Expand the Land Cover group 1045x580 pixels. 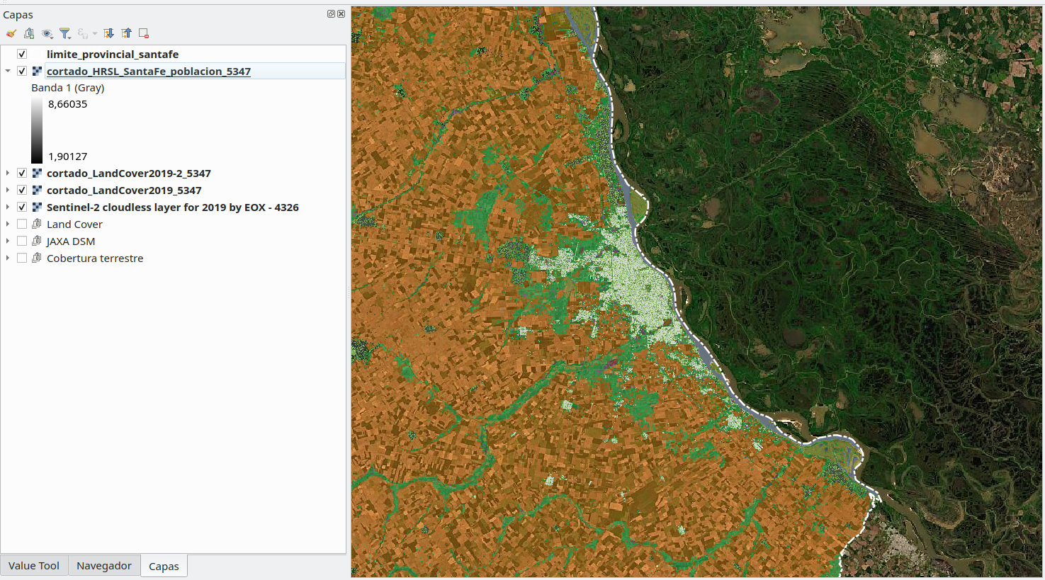pyautogui.click(x=8, y=224)
